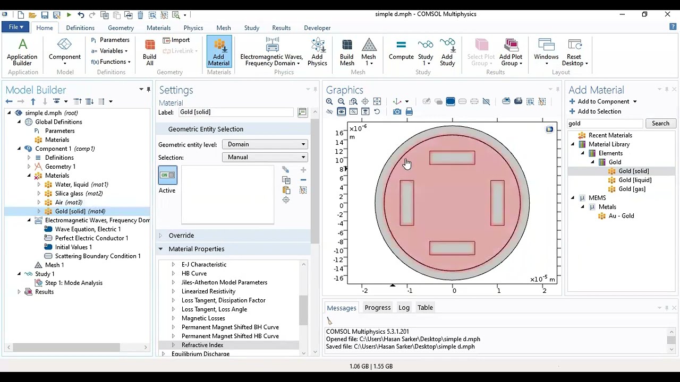Toggle the Active selection switch

[x=167, y=175]
